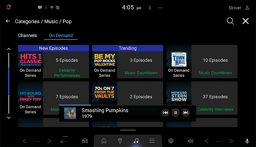The width and height of the screenshot is (256, 147).
Task: Open the music media icon
Action: pyautogui.click(x=136, y=141)
